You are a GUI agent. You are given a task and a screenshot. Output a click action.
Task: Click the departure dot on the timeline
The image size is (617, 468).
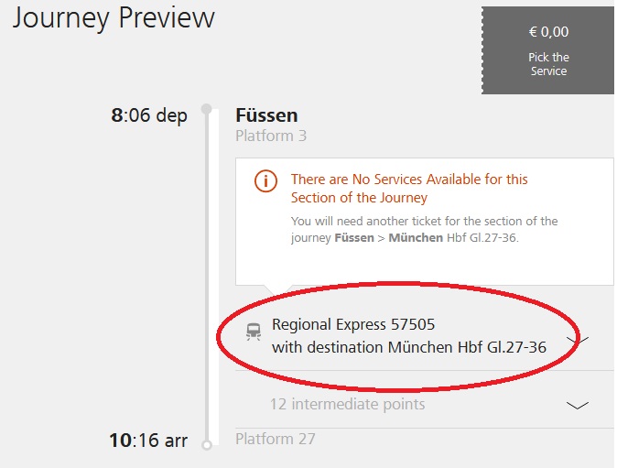[207, 109]
